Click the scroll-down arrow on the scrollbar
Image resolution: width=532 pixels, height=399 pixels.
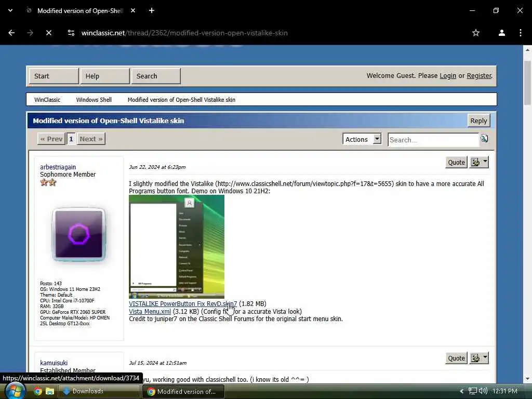tap(527, 379)
